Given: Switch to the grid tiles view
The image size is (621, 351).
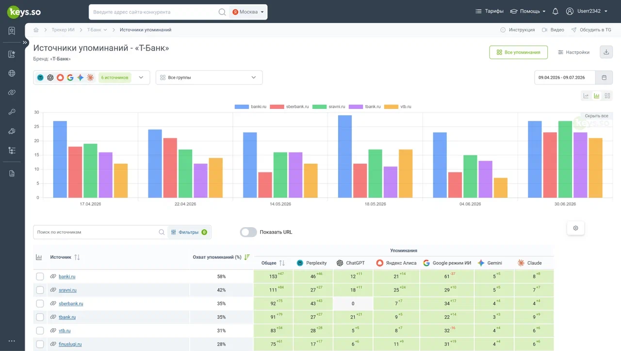Looking at the screenshot, I should (x=607, y=96).
